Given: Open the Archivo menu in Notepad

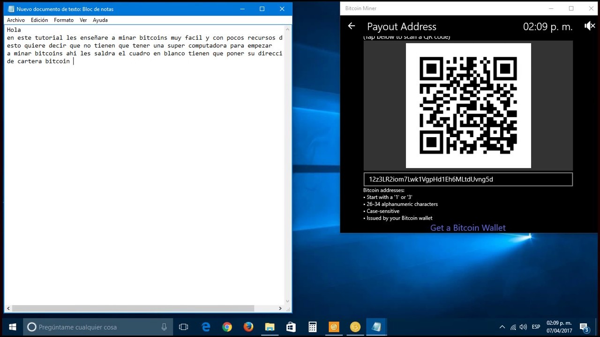Looking at the screenshot, I should pyautogui.click(x=16, y=20).
